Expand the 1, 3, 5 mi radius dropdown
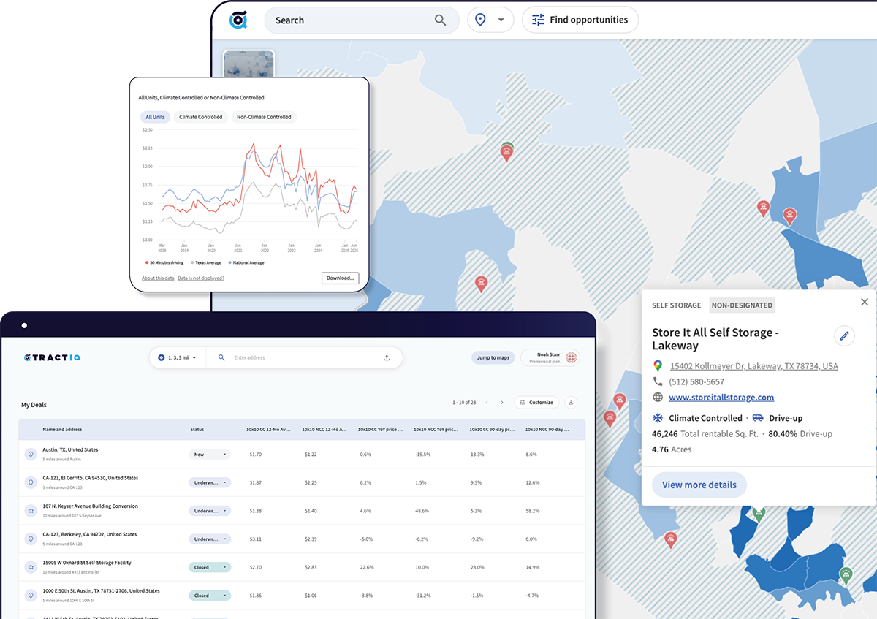Screen dimensions: 877x619 point(178,358)
